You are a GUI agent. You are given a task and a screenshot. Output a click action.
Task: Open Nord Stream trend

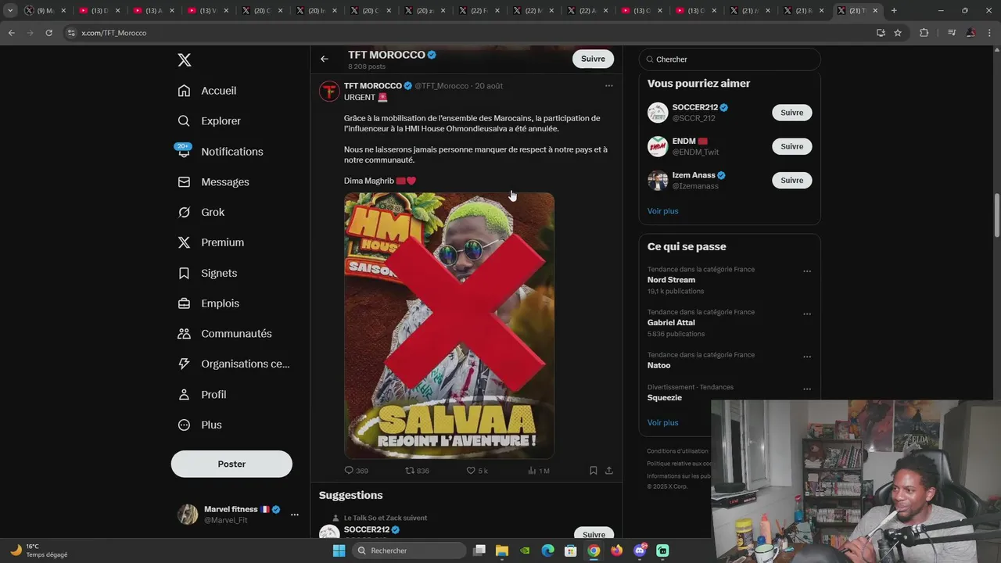671,280
